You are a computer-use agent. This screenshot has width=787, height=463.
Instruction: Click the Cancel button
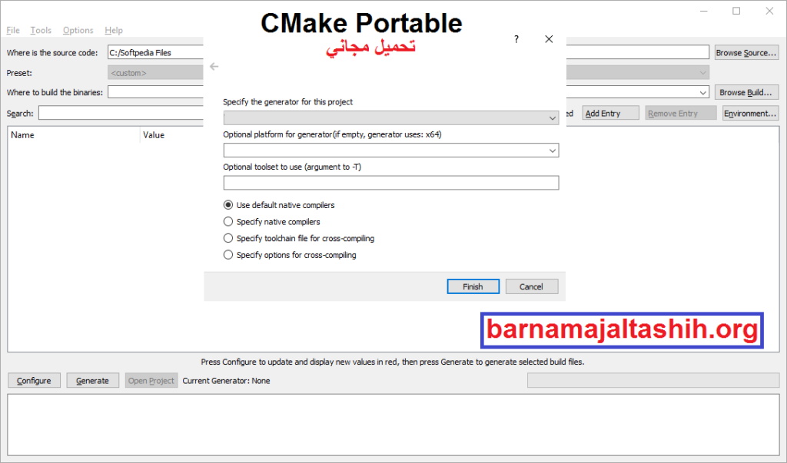(532, 286)
